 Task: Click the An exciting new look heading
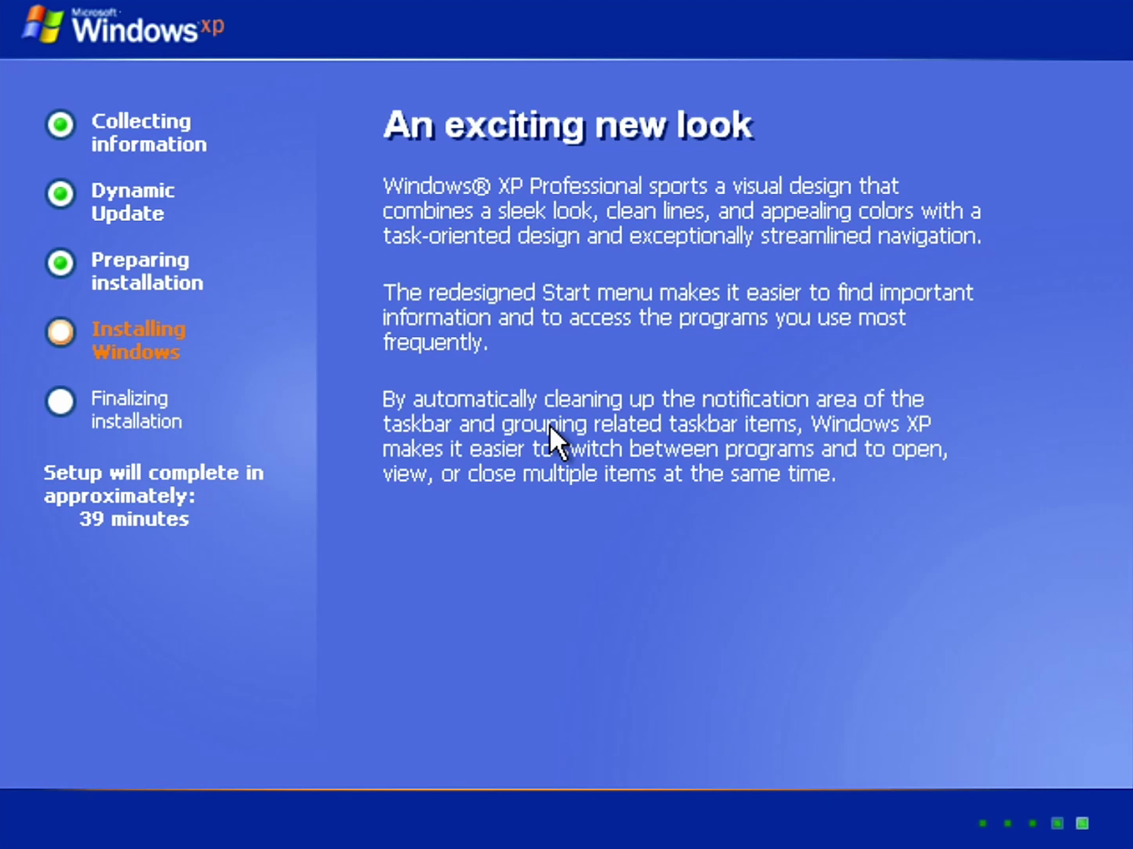567,125
